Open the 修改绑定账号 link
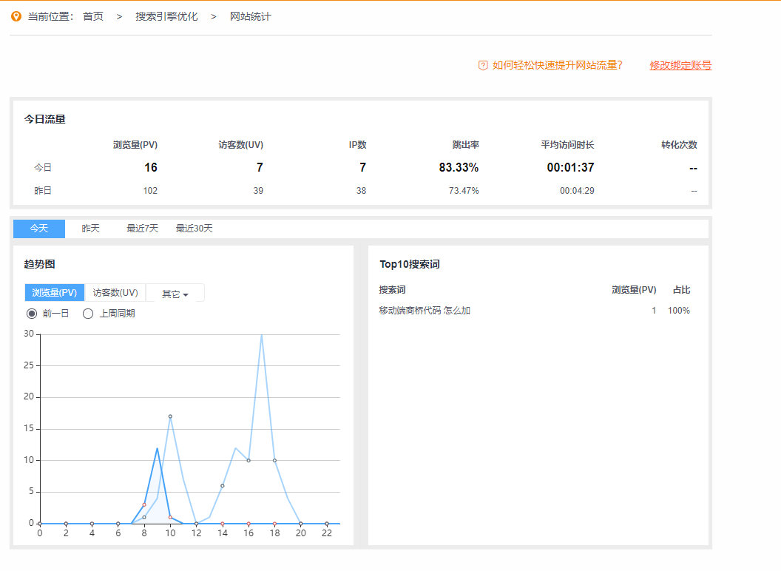The height and width of the screenshot is (571, 781). pos(680,65)
